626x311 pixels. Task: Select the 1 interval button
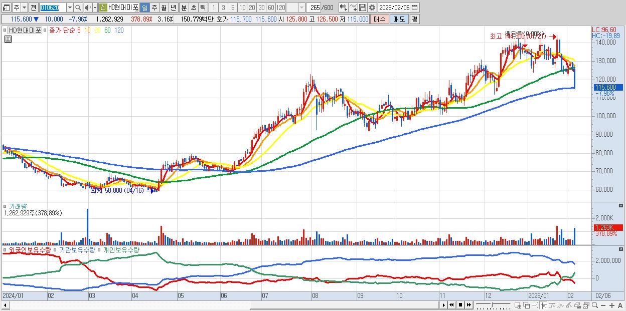click(x=214, y=8)
